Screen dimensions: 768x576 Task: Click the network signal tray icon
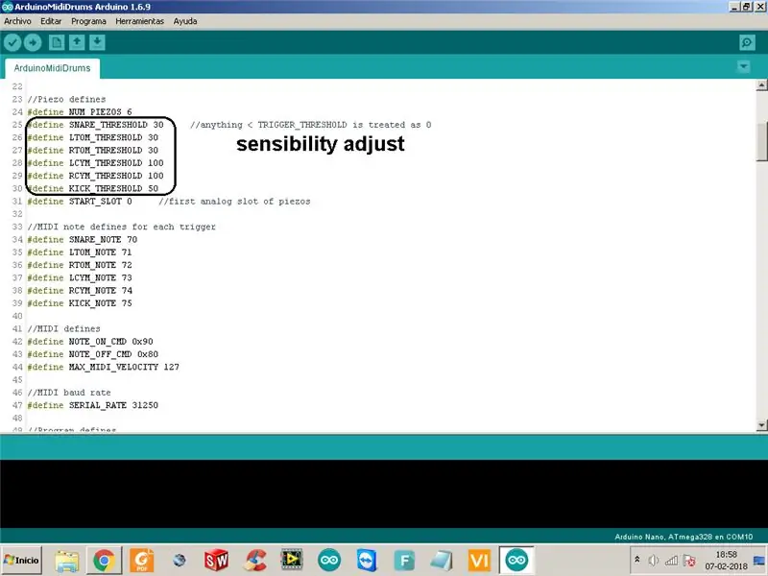coord(671,560)
